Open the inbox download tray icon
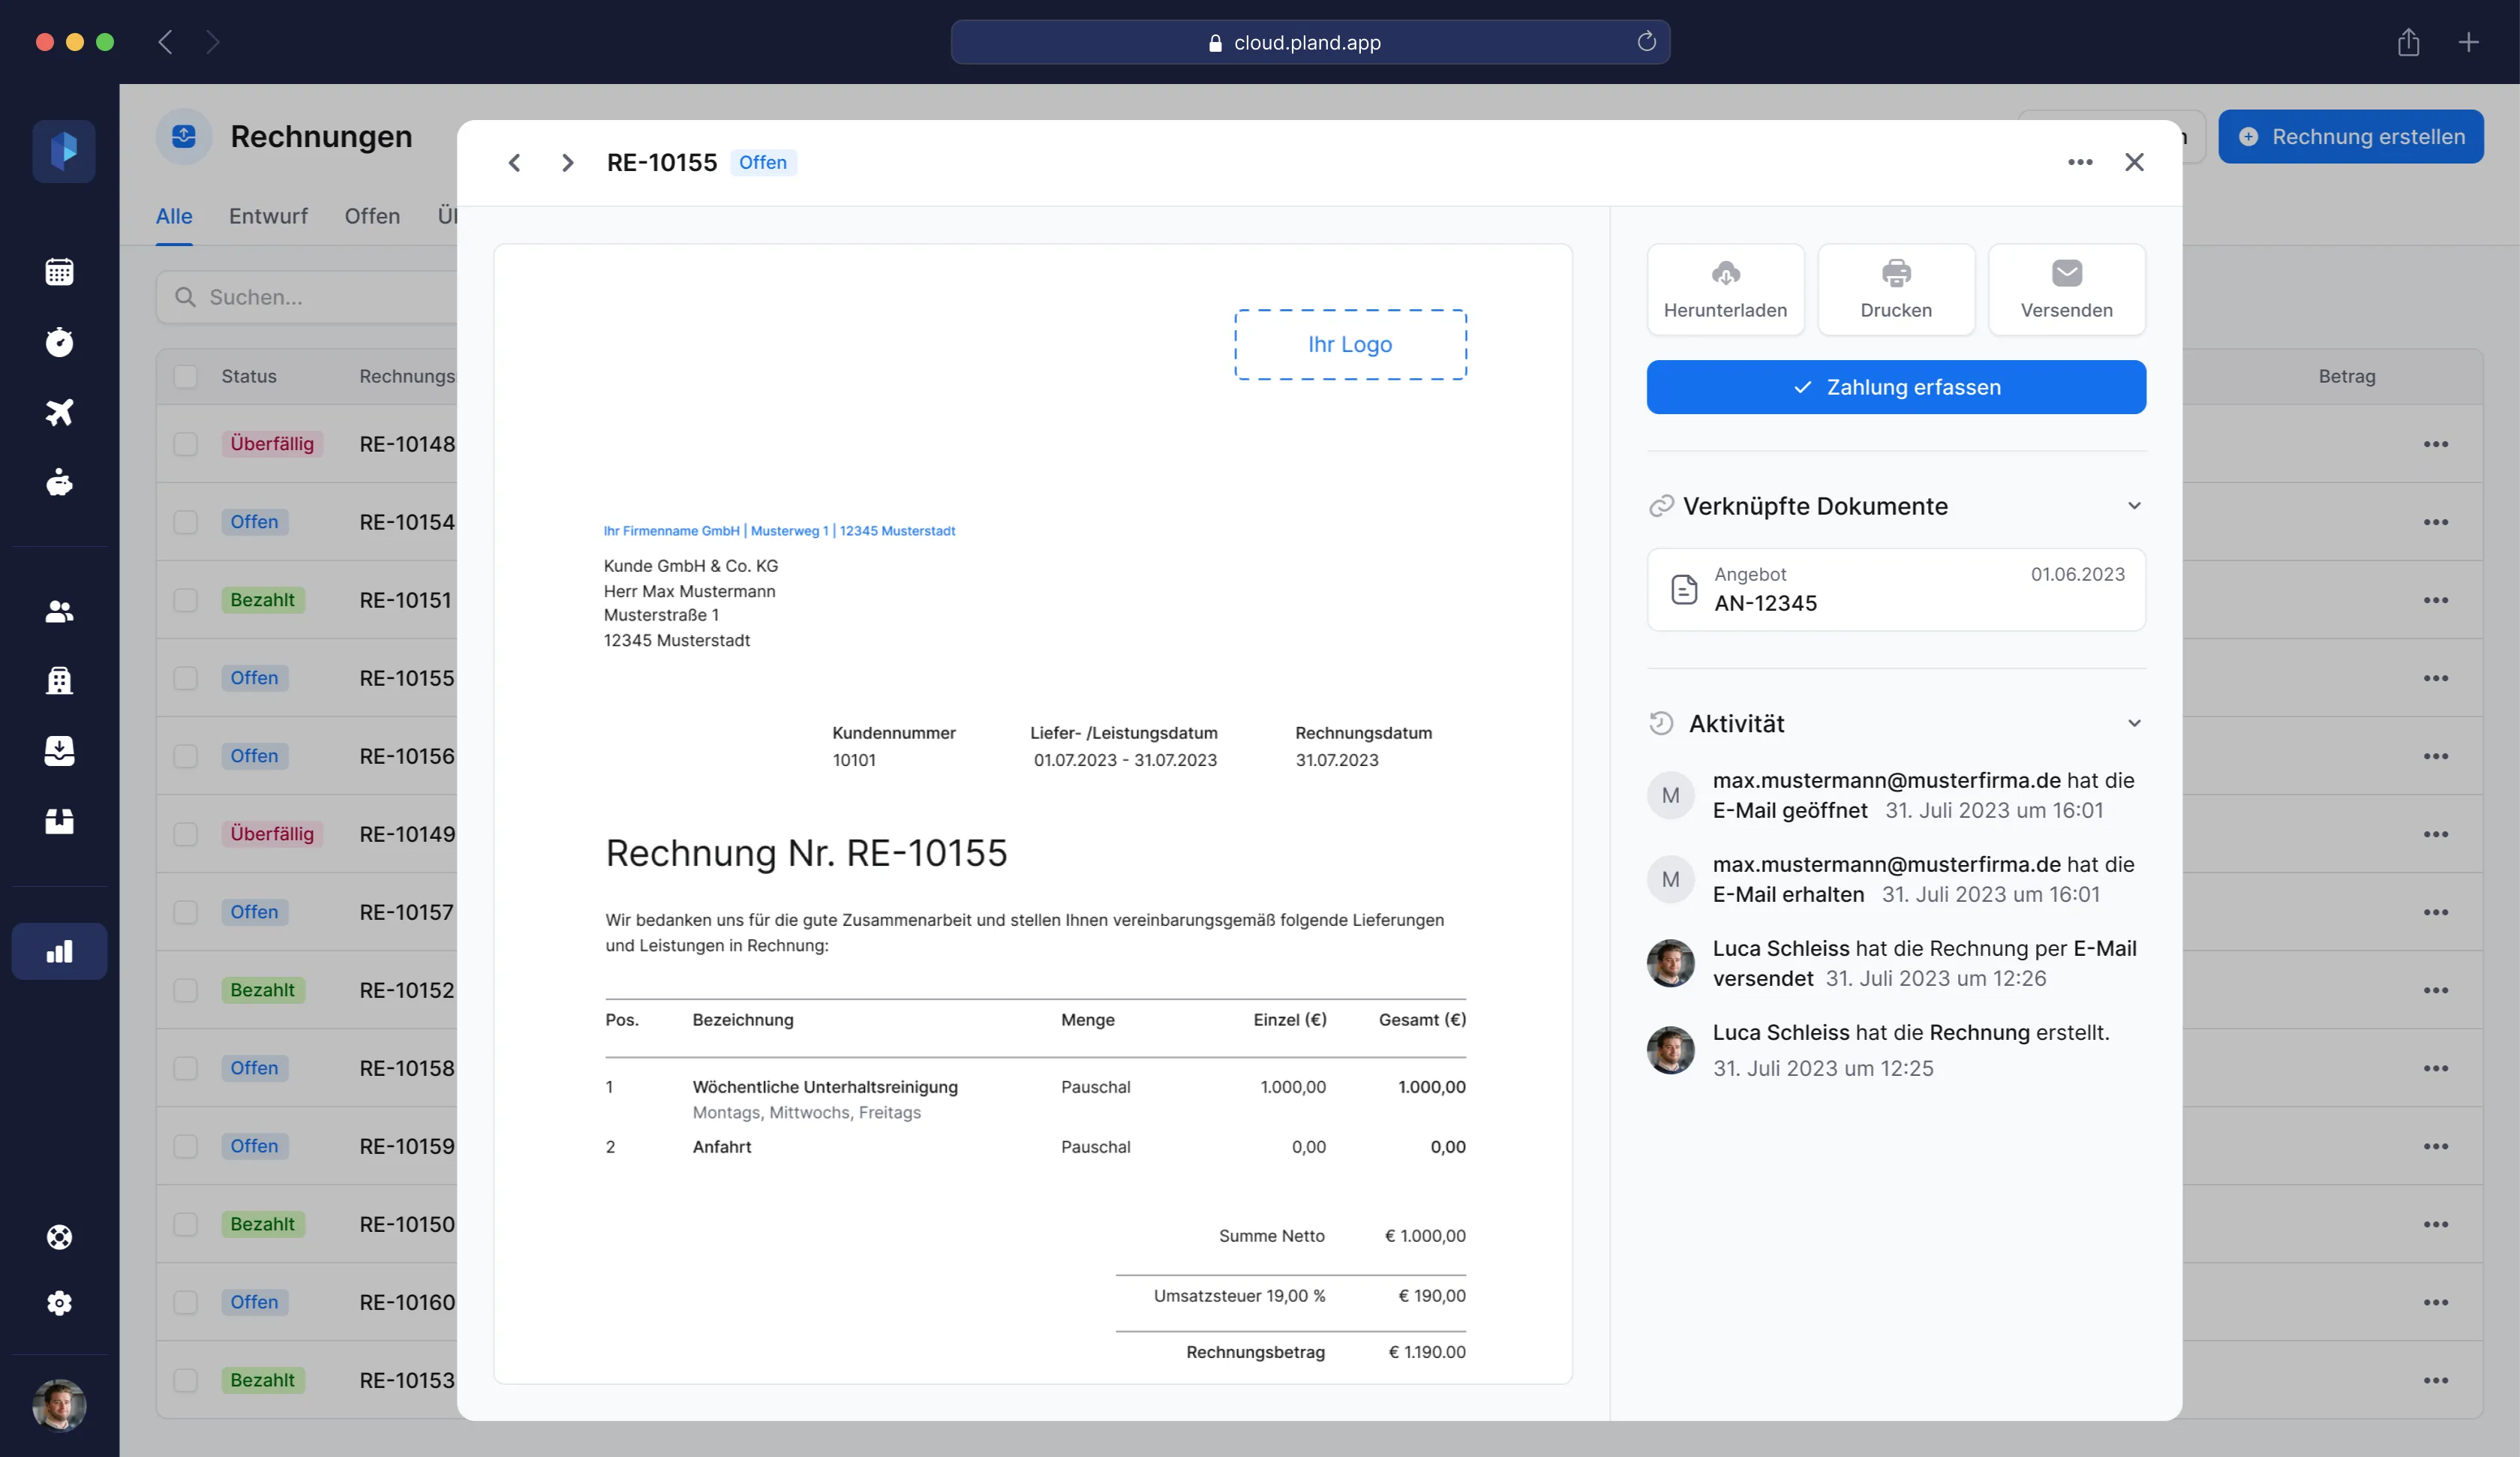 pyautogui.click(x=59, y=751)
